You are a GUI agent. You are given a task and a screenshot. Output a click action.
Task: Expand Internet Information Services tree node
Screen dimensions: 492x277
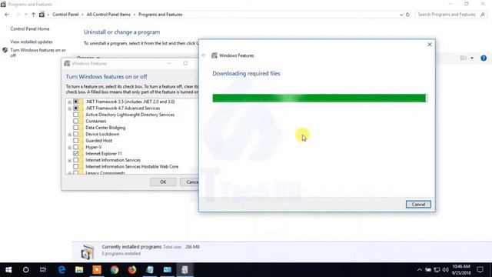point(69,161)
